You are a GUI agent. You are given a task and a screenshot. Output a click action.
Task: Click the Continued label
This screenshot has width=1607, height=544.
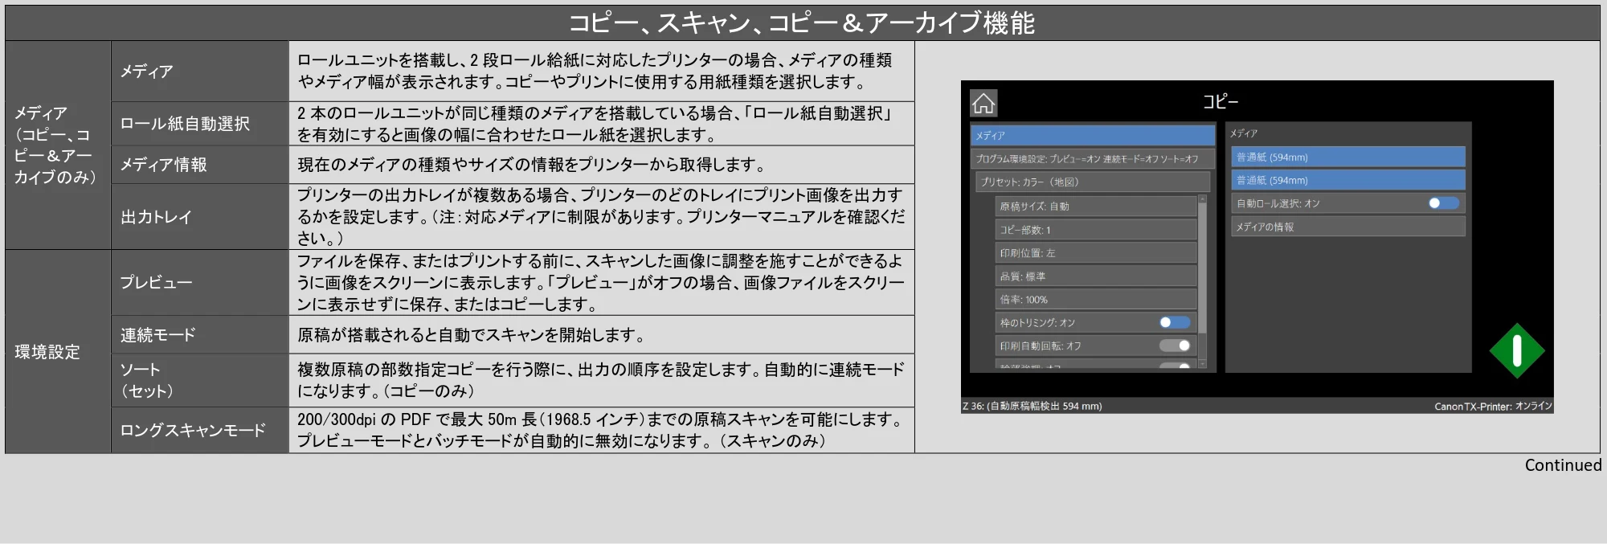pyautogui.click(x=1563, y=464)
